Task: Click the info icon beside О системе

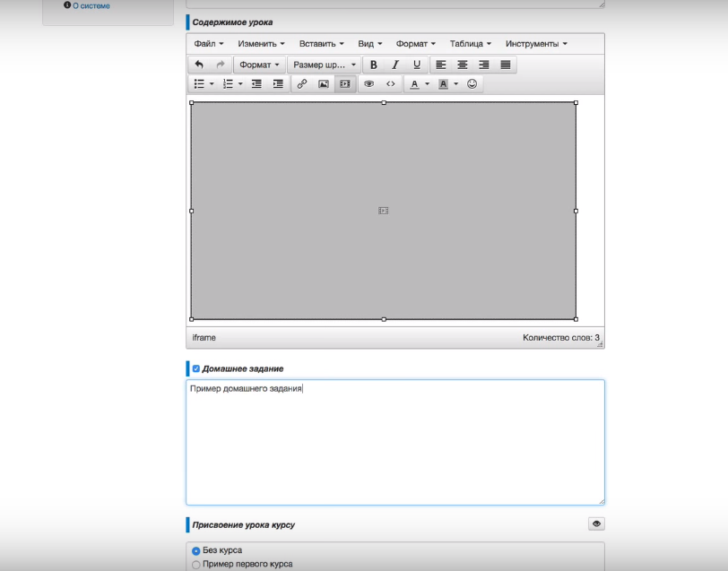Action: tap(67, 5)
